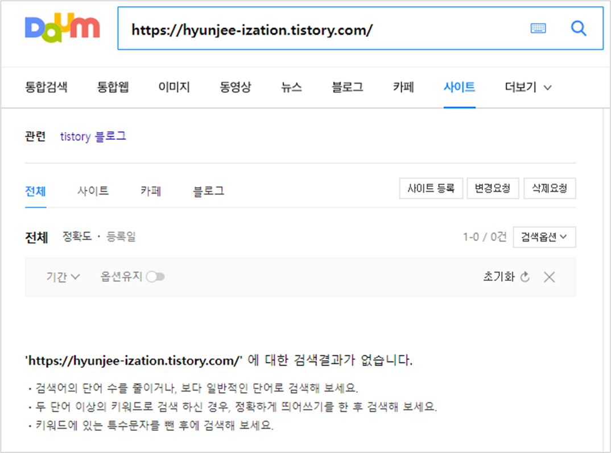
Task: Select the 카페 sub-tab filter
Action: 151,191
